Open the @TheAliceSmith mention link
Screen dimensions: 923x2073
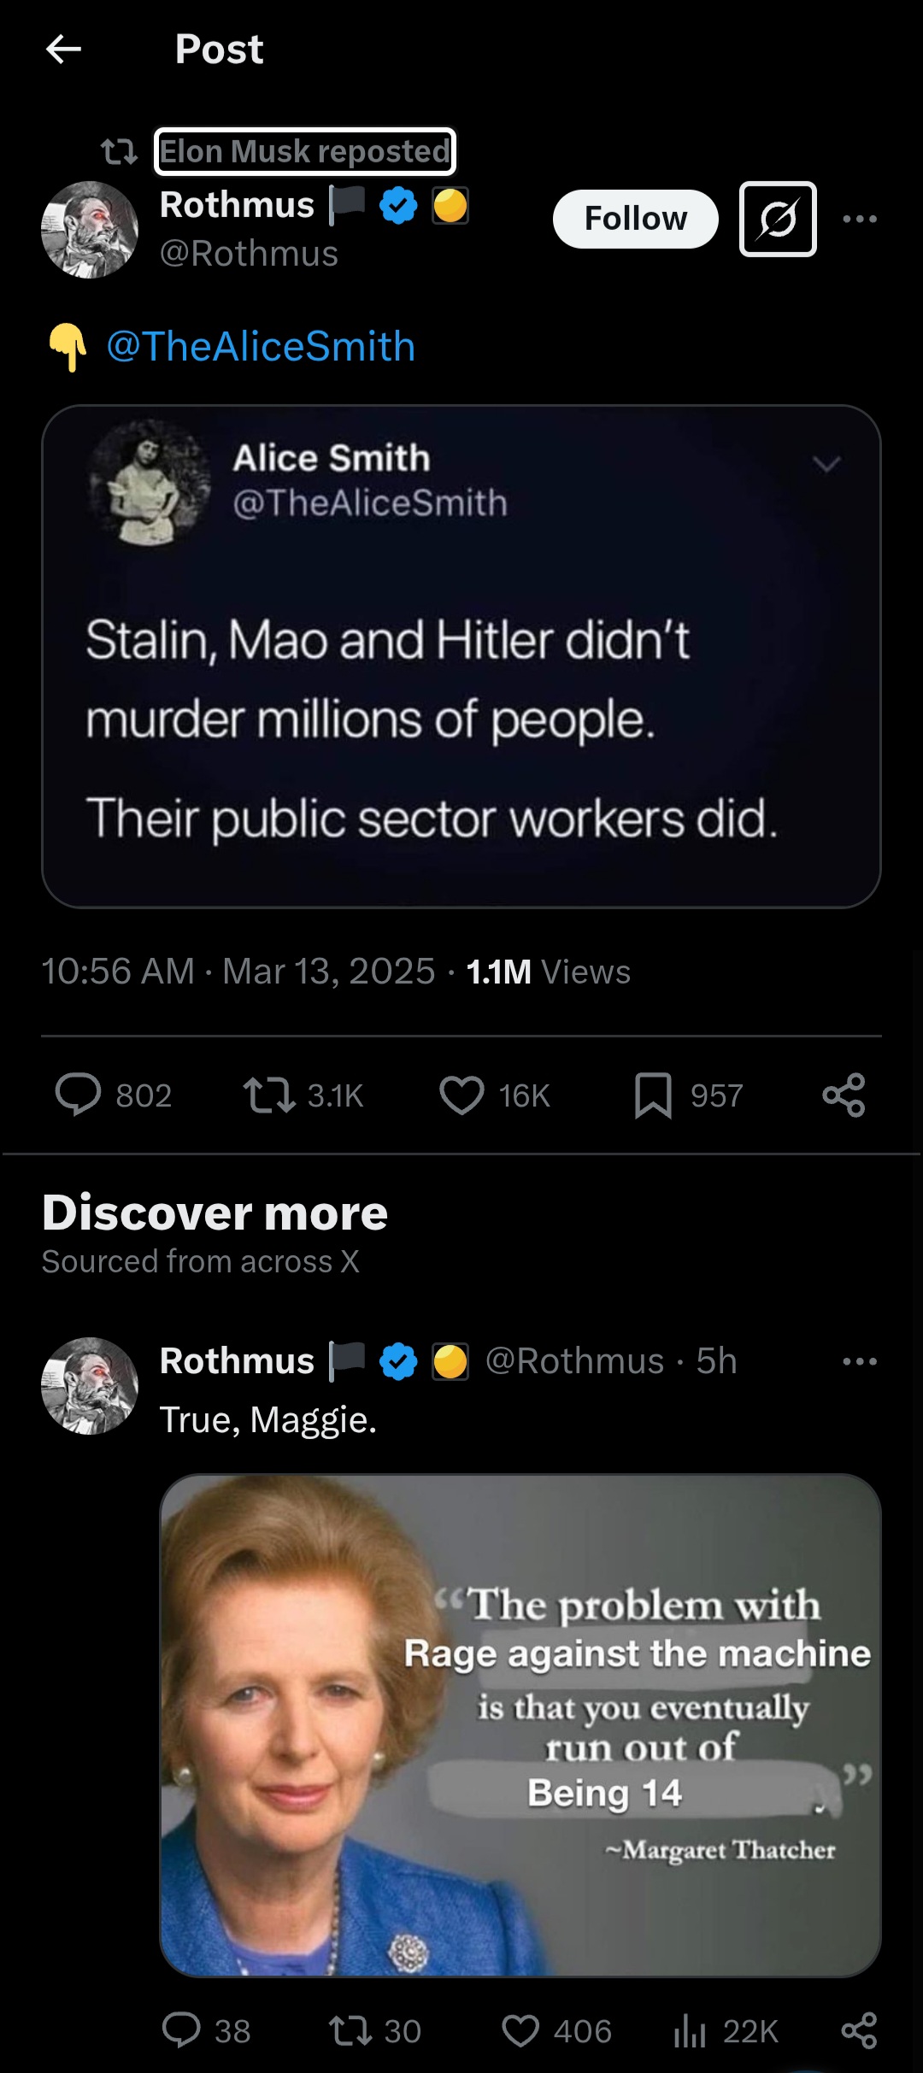(261, 347)
